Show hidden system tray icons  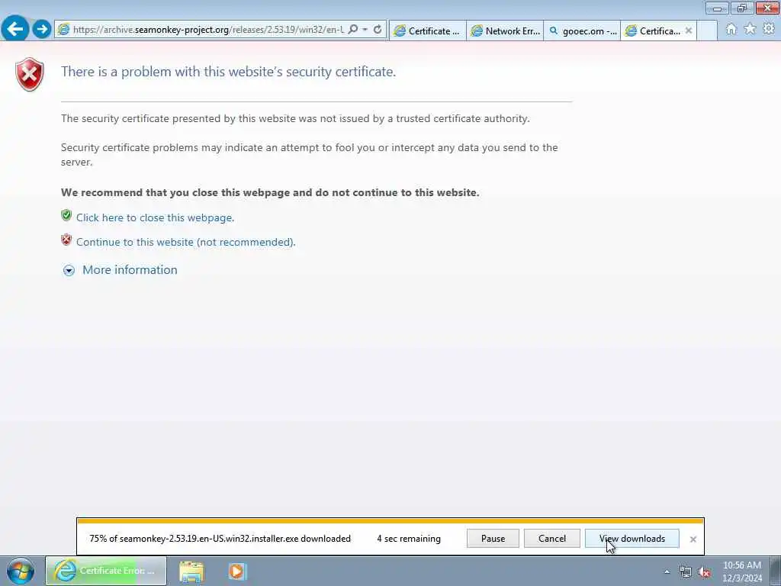pos(667,572)
